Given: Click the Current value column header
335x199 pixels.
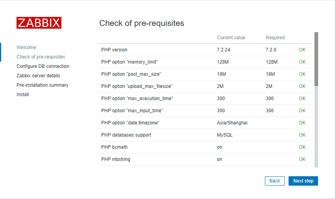Looking at the screenshot, I should [231, 38].
